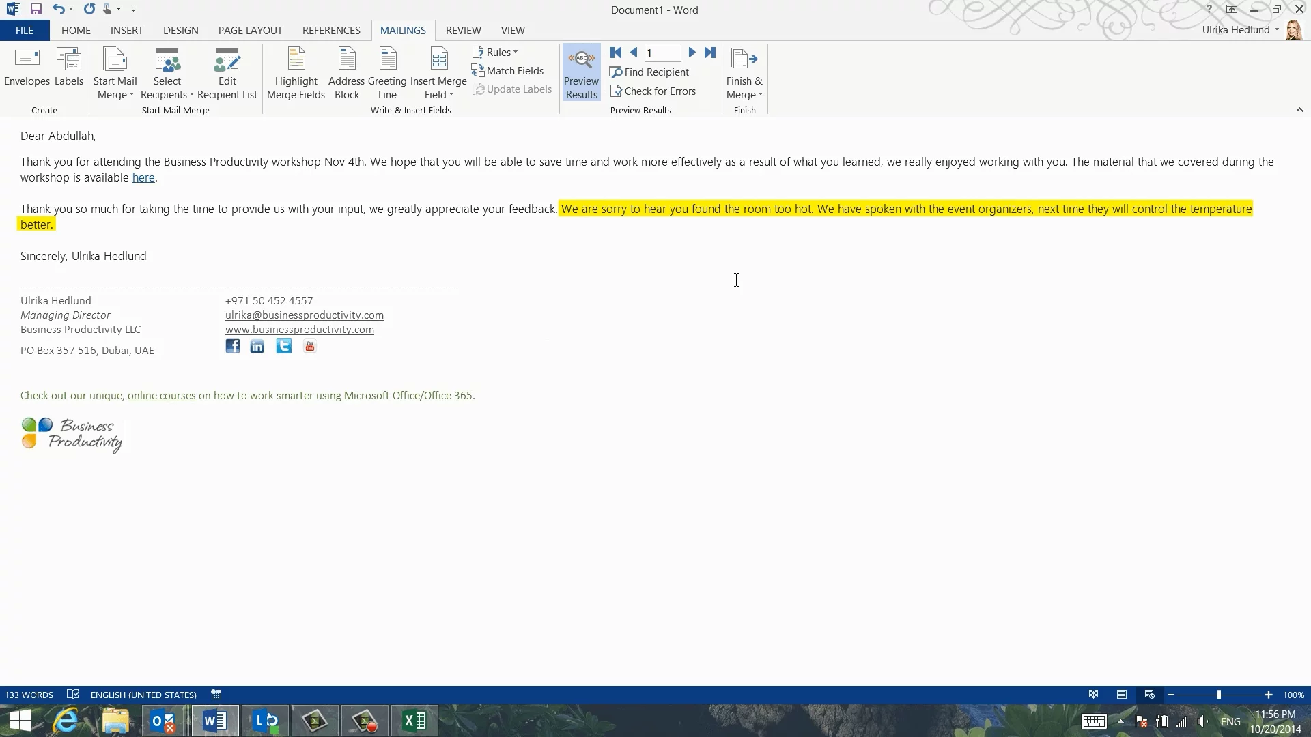Switch to Web Layout view
The height and width of the screenshot is (737, 1311).
[x=1150, y=695]
